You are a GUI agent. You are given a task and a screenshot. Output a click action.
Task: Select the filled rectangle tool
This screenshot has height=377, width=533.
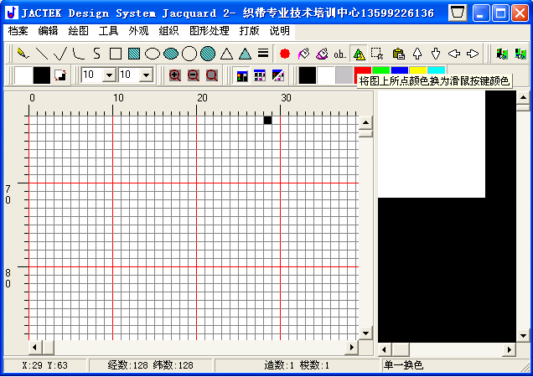[x=134, y=54]
